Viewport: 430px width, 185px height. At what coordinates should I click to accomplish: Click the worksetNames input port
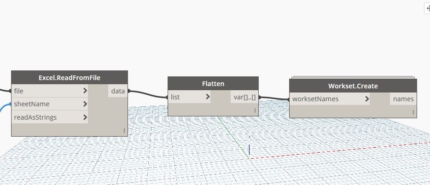point(330,99)
